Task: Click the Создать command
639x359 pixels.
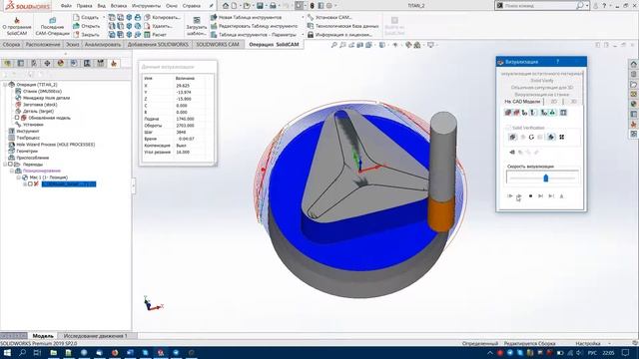Action: pyautogui.click(x=86, y=18)
